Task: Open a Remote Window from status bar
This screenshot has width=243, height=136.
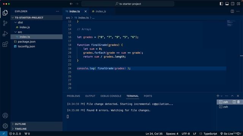Action: click(x=4, y=134)
